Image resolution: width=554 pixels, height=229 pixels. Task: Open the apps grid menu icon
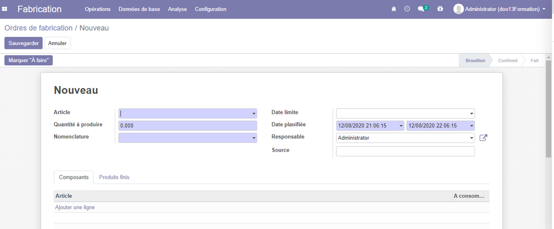(x=5, y=9)
